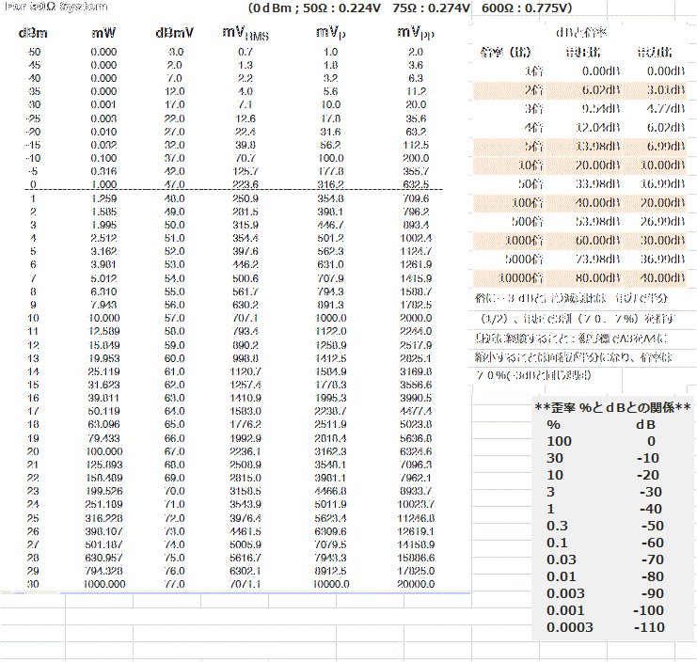Click 9.54dB in the 3倍 row
Image resolution: width=697 pixels, height=662 pixels.
click(x=600, y=109)
